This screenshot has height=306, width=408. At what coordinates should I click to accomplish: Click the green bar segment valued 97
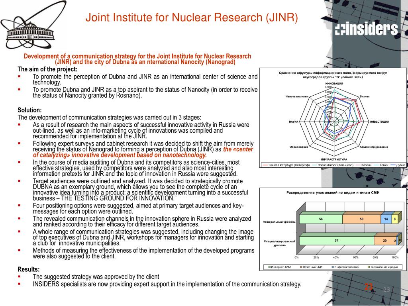(336, 240)
